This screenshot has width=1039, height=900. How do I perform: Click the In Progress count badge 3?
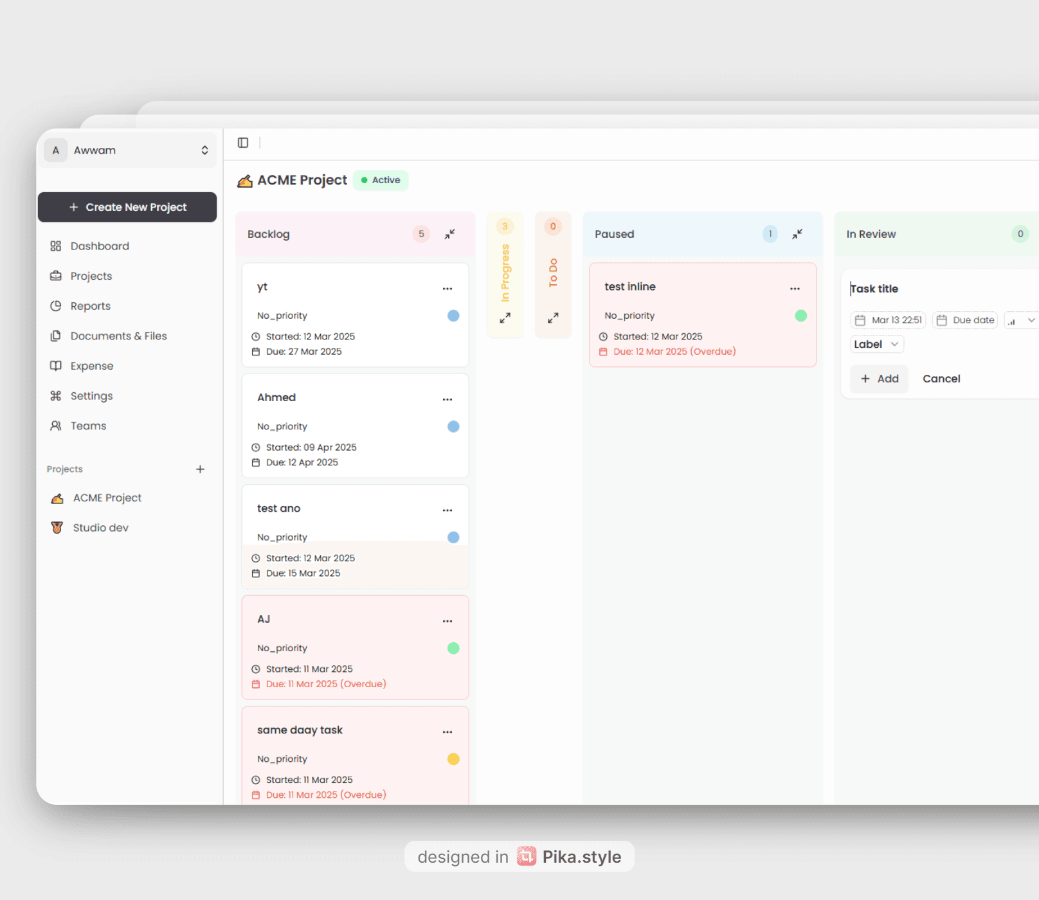505,226
